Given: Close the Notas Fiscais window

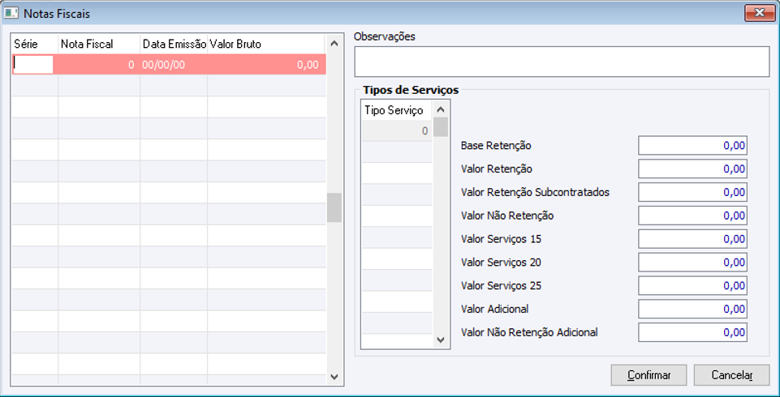Looking at the screenshot, I should click(759, 13).
